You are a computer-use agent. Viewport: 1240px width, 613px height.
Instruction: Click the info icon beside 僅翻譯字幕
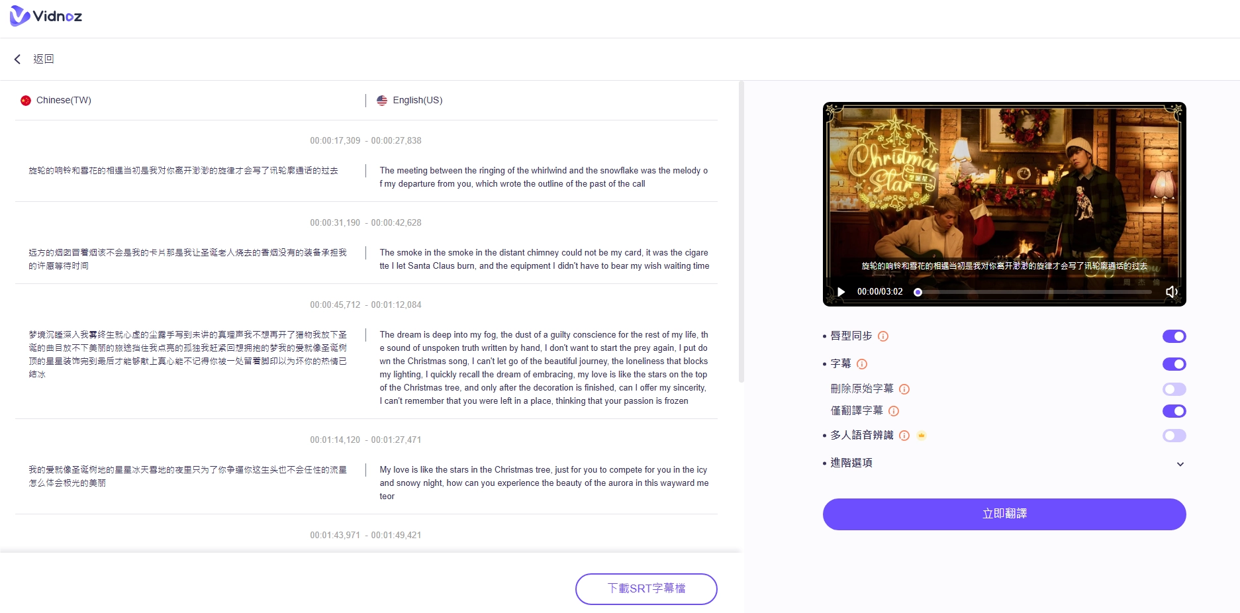pyautogui.click(x=894, y=411)
